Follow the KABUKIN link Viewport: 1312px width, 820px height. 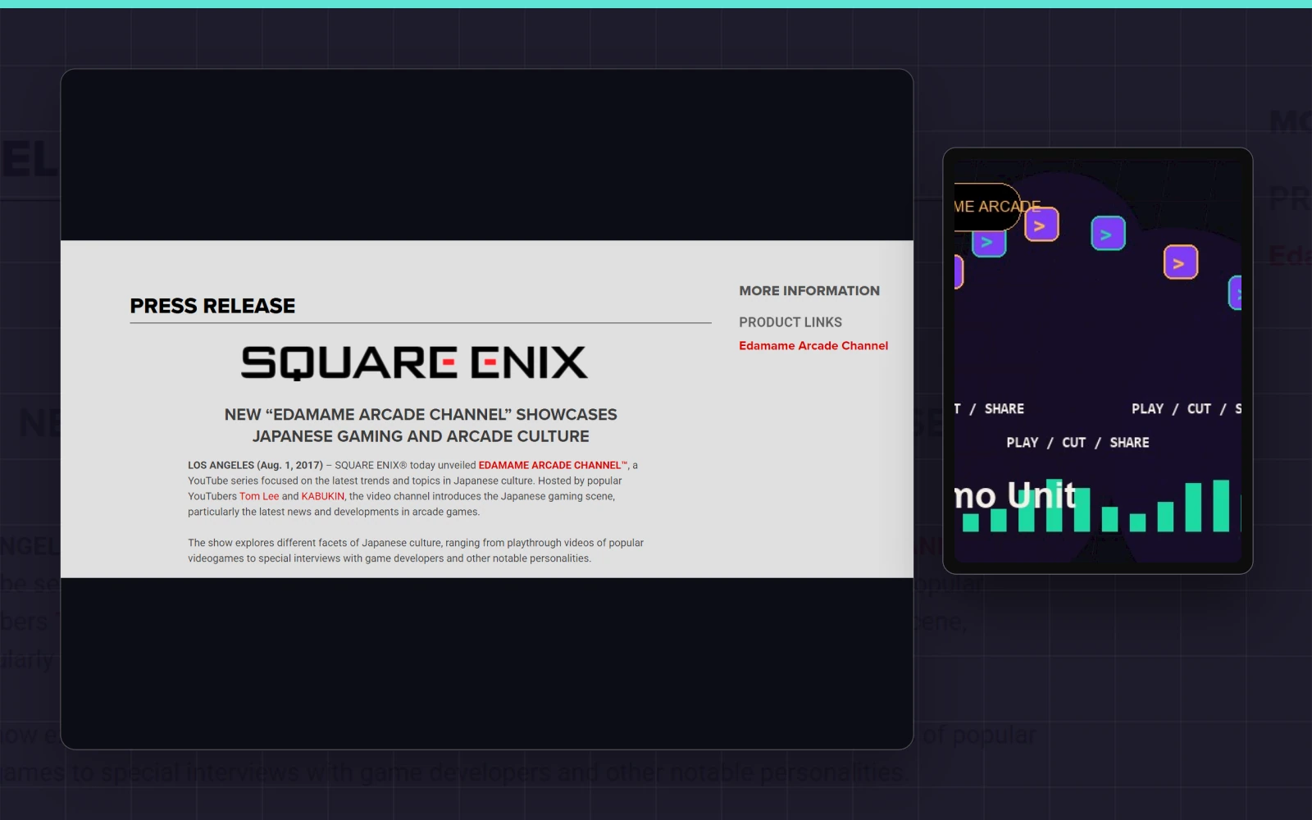point(323,496)
